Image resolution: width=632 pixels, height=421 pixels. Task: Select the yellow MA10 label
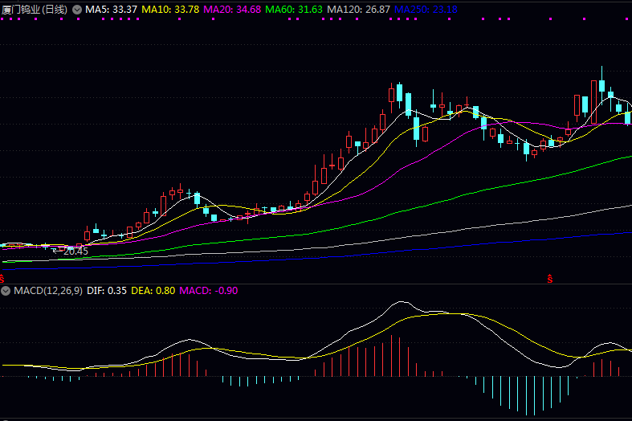170,9
